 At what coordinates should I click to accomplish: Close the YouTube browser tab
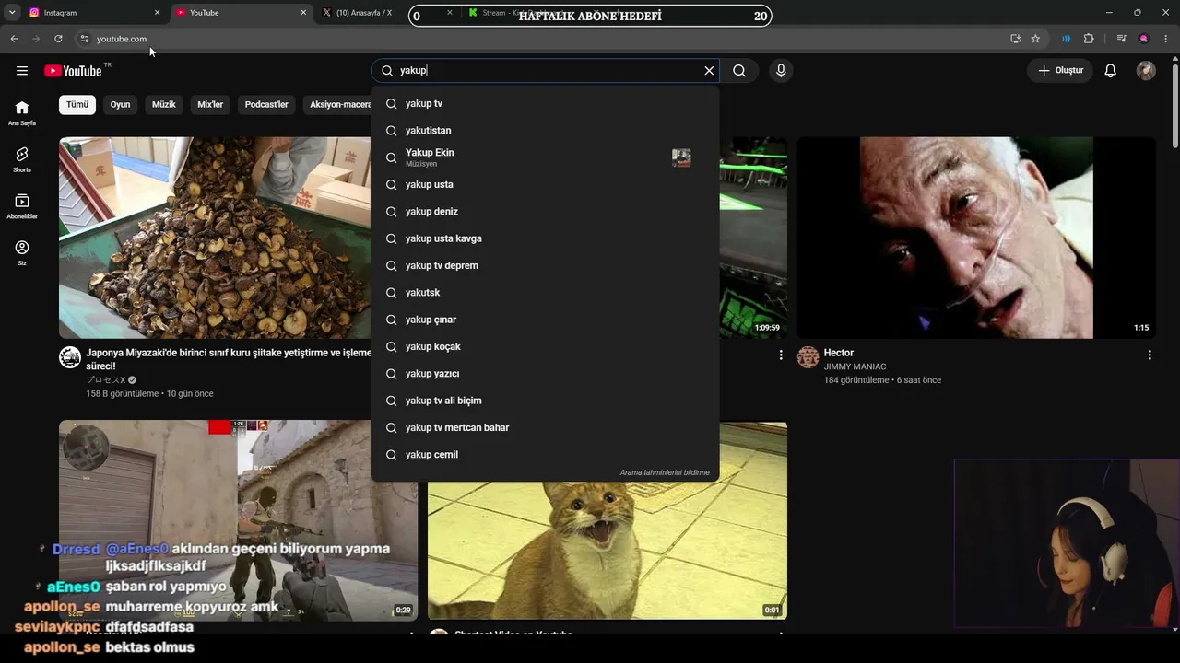[x=303, y=13]
